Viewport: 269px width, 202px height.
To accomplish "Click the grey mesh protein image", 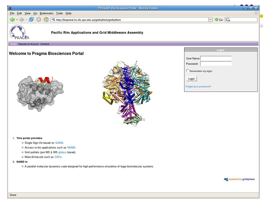I will [x=40, y=94].
